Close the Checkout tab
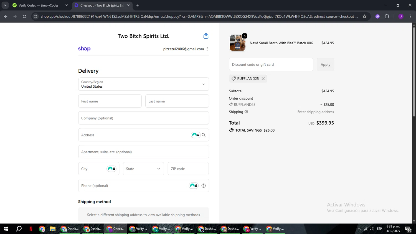The height and width of the screenshot is (234, 416). tap(128, 5)
